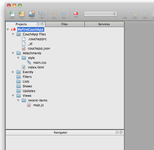154x150 pixels.
Task: Click the Save All toolbar icon
Action: tap(42, 14)
